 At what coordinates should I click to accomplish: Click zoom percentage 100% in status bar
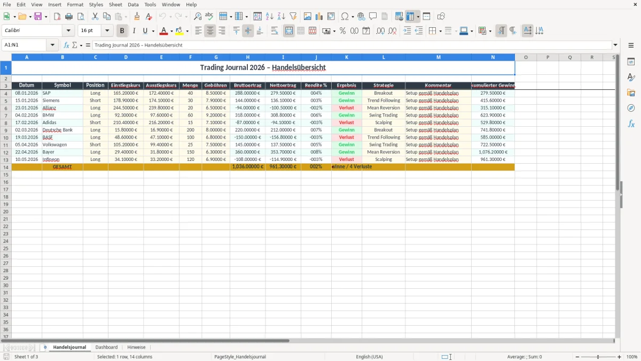point(632,357)
